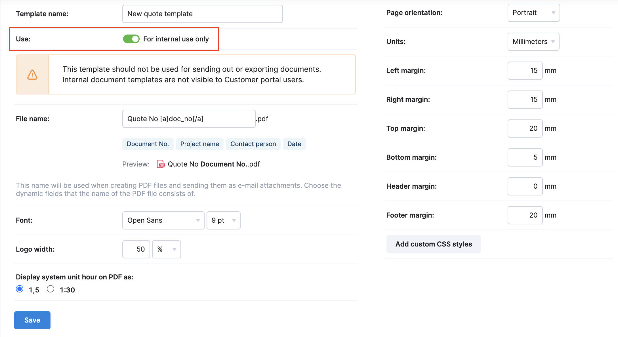
Task: Click the Footer margin value field
Action: tap(525, 215)
